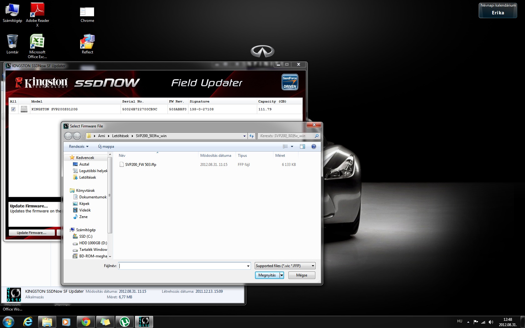Image resolution: width=525 pixels, height=328 pixels.
Task: Open Windows Media Player from taskbar
Action: (66, 322)
